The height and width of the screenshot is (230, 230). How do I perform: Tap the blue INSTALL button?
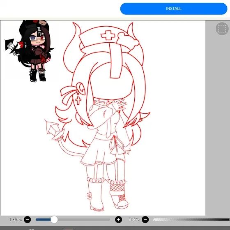coord(174,9)
